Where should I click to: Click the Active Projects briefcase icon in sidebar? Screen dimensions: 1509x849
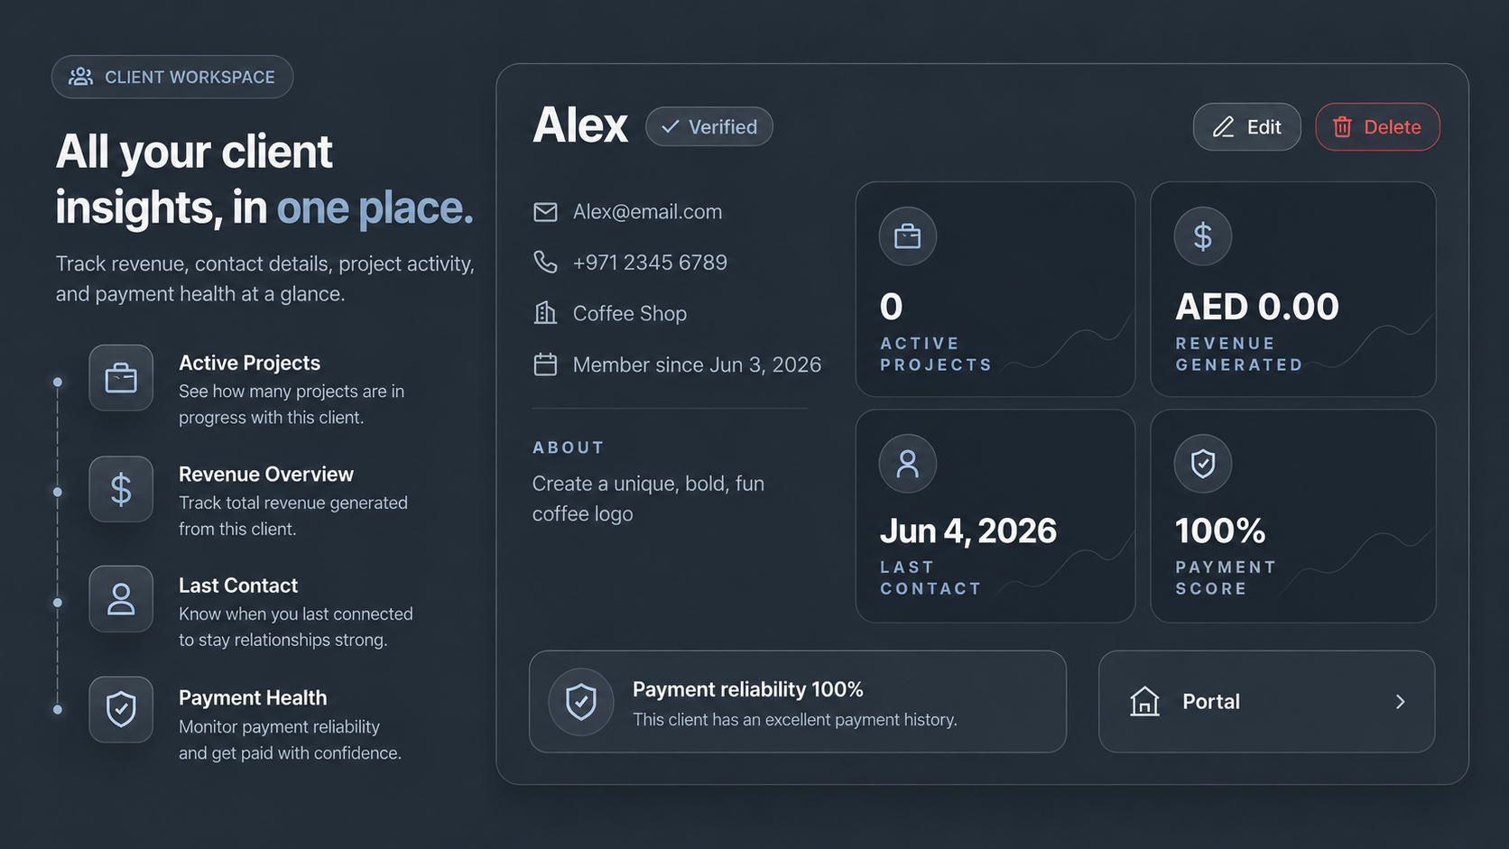[121, 378]
